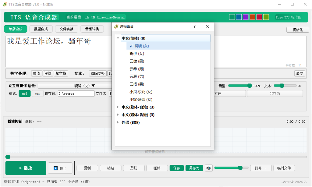Switch to the 批量合成 tab
The width and height of the screenshot is (312, 187).
[41, 29]
